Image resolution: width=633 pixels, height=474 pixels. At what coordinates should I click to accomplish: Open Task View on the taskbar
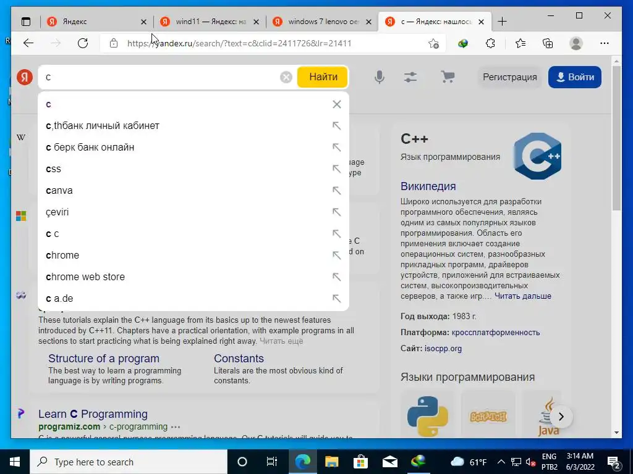click(x=272, y=462)
